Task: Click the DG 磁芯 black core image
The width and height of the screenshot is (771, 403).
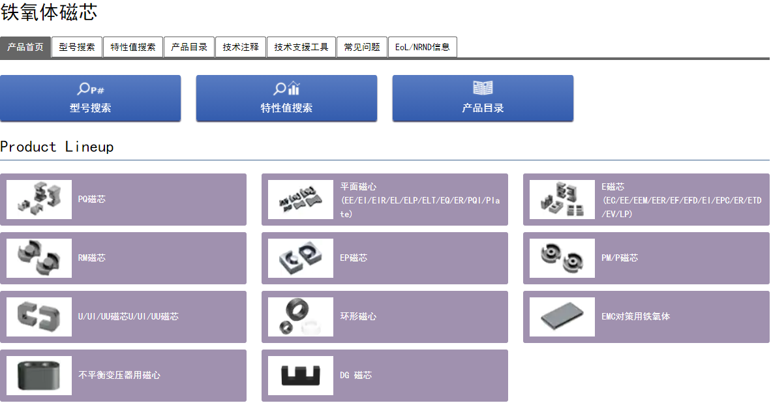Action: tap(301, 376)
